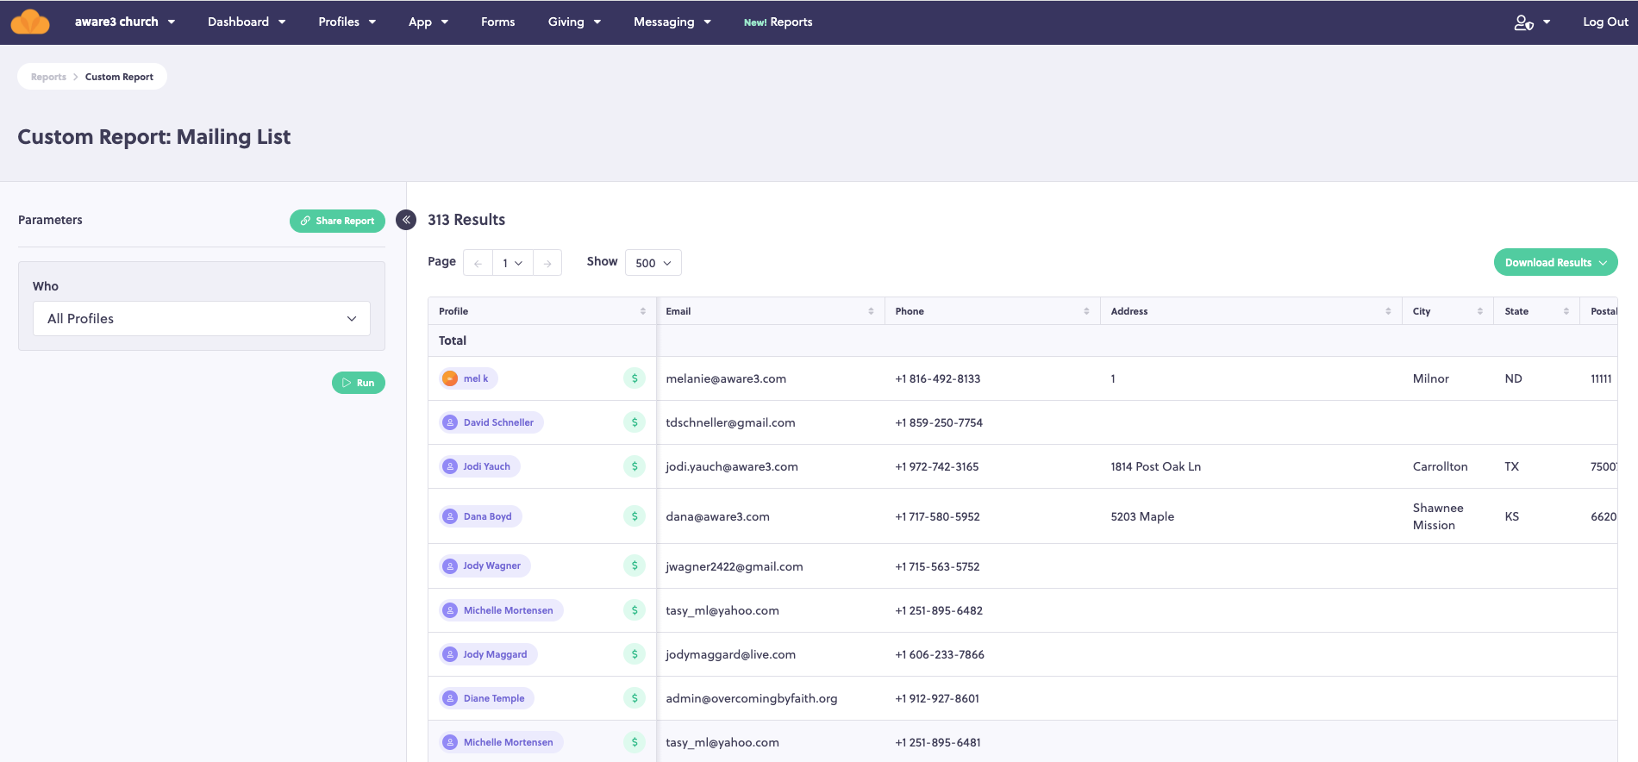Viewport: 1638px width, 762px height.
Task: Click email jodi.yauch@aware3.com
Action: (x=732, y=466)
